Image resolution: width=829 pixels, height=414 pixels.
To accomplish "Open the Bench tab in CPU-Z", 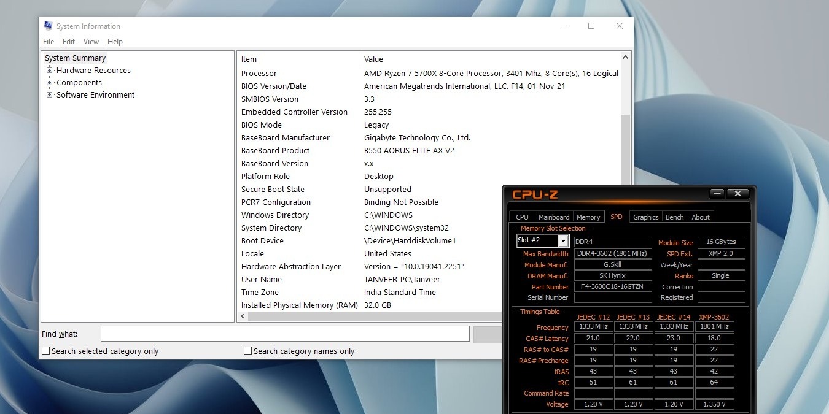I will (x=674, y=217).
